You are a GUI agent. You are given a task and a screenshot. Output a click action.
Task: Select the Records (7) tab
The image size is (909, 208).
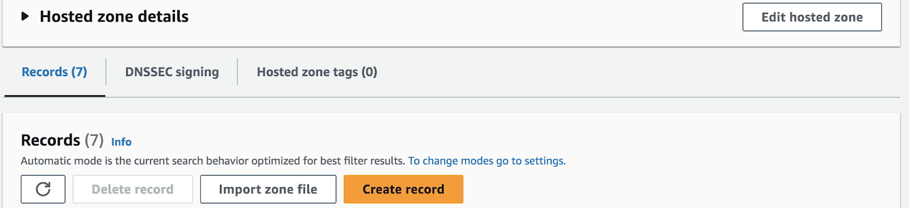coord(55,72)
